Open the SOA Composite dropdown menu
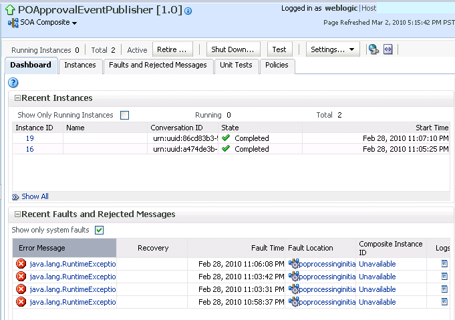This screenshot has height=320, width=455. point(74,23)
